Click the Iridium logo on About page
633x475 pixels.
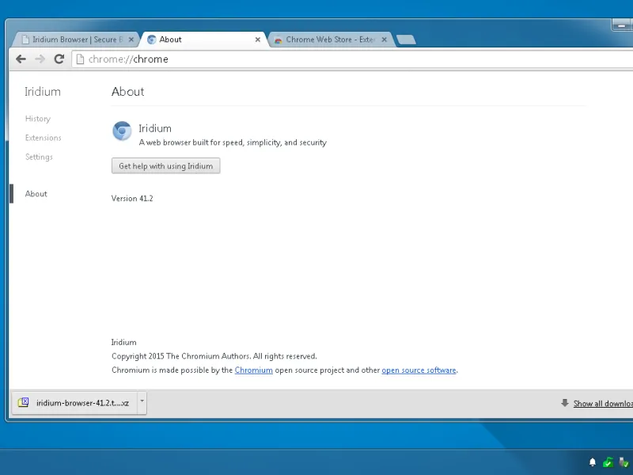point(122,131)
